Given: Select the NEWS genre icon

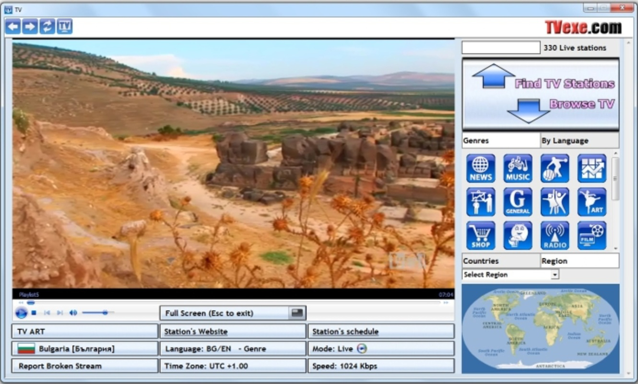Looking at the screenshot, I should tap(481, 168).
